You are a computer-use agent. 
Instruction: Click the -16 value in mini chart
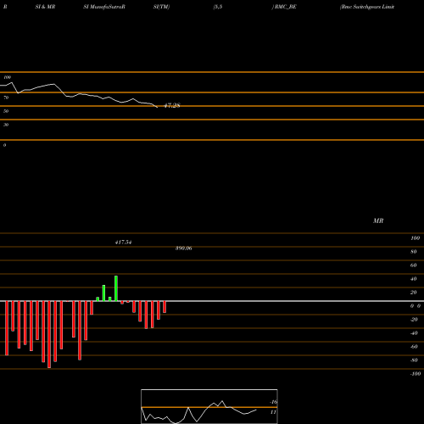point(273,402)
